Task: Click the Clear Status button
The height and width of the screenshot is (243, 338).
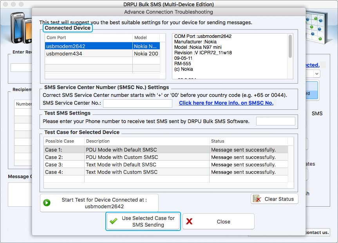Action: [x=275, y=199]
